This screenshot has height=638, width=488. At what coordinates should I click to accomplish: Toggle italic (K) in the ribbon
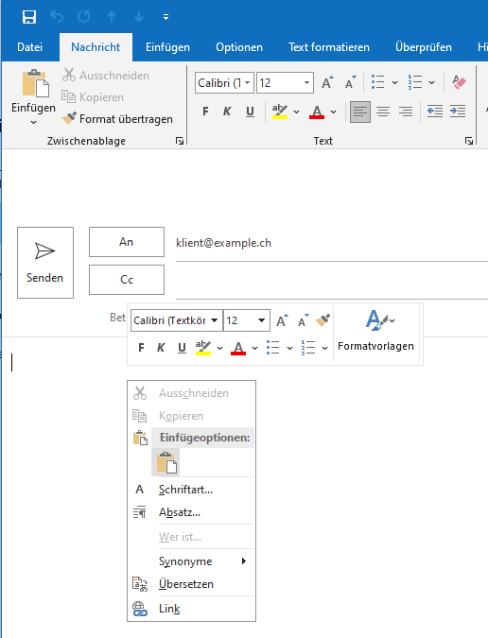click(227, 112)
